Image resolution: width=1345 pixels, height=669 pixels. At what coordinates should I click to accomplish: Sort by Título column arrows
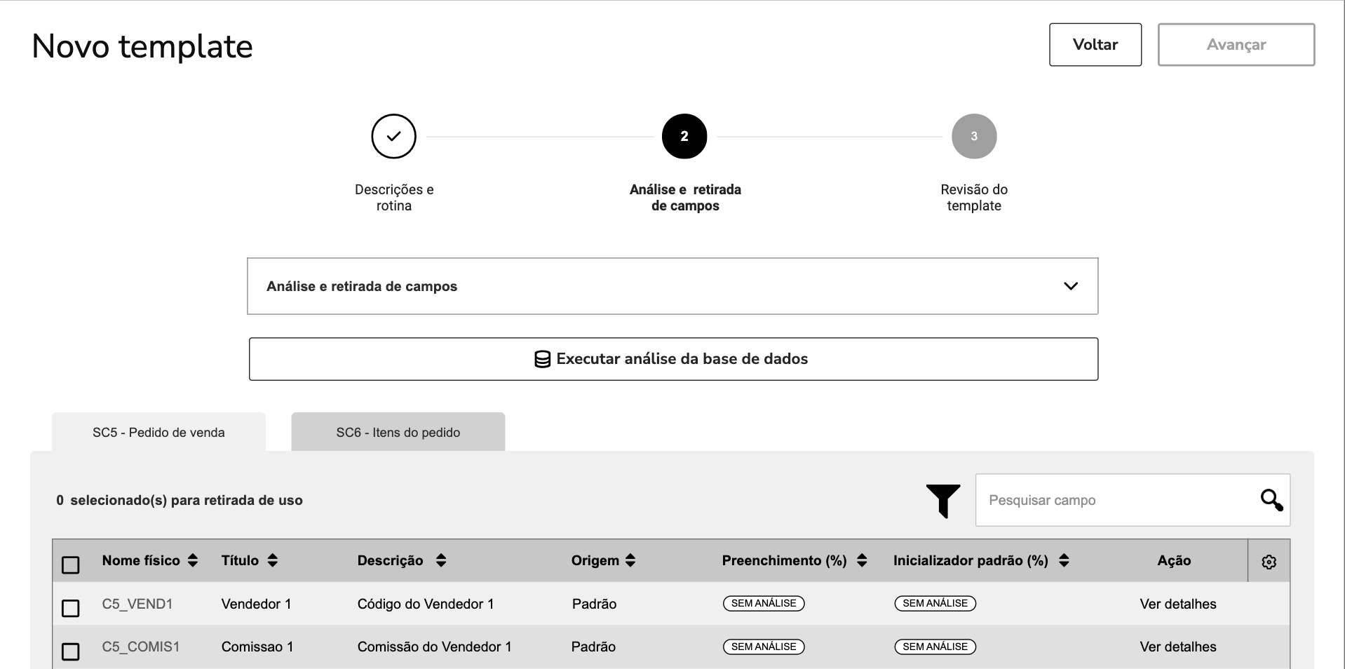click(273, 560)
